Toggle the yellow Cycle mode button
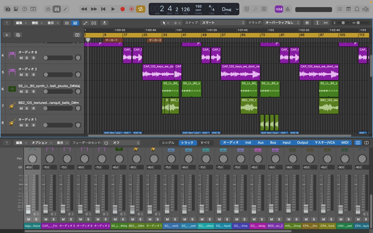This screenshot has width=373, height=233. tap(140, 9)
